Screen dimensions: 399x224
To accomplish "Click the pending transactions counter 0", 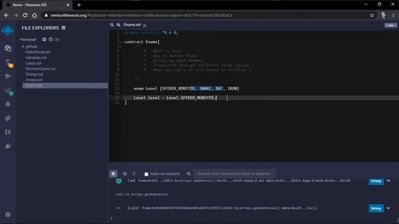I will (x=133, y=174).
